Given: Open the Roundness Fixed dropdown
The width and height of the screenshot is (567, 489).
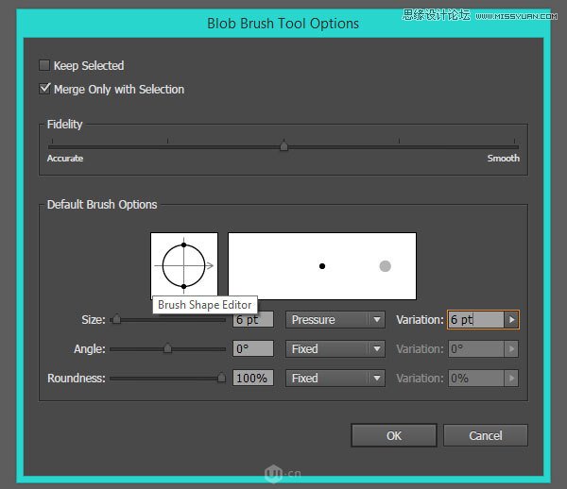Looking at the screenshot, I should pyautogui.click(x=335, y=379).
